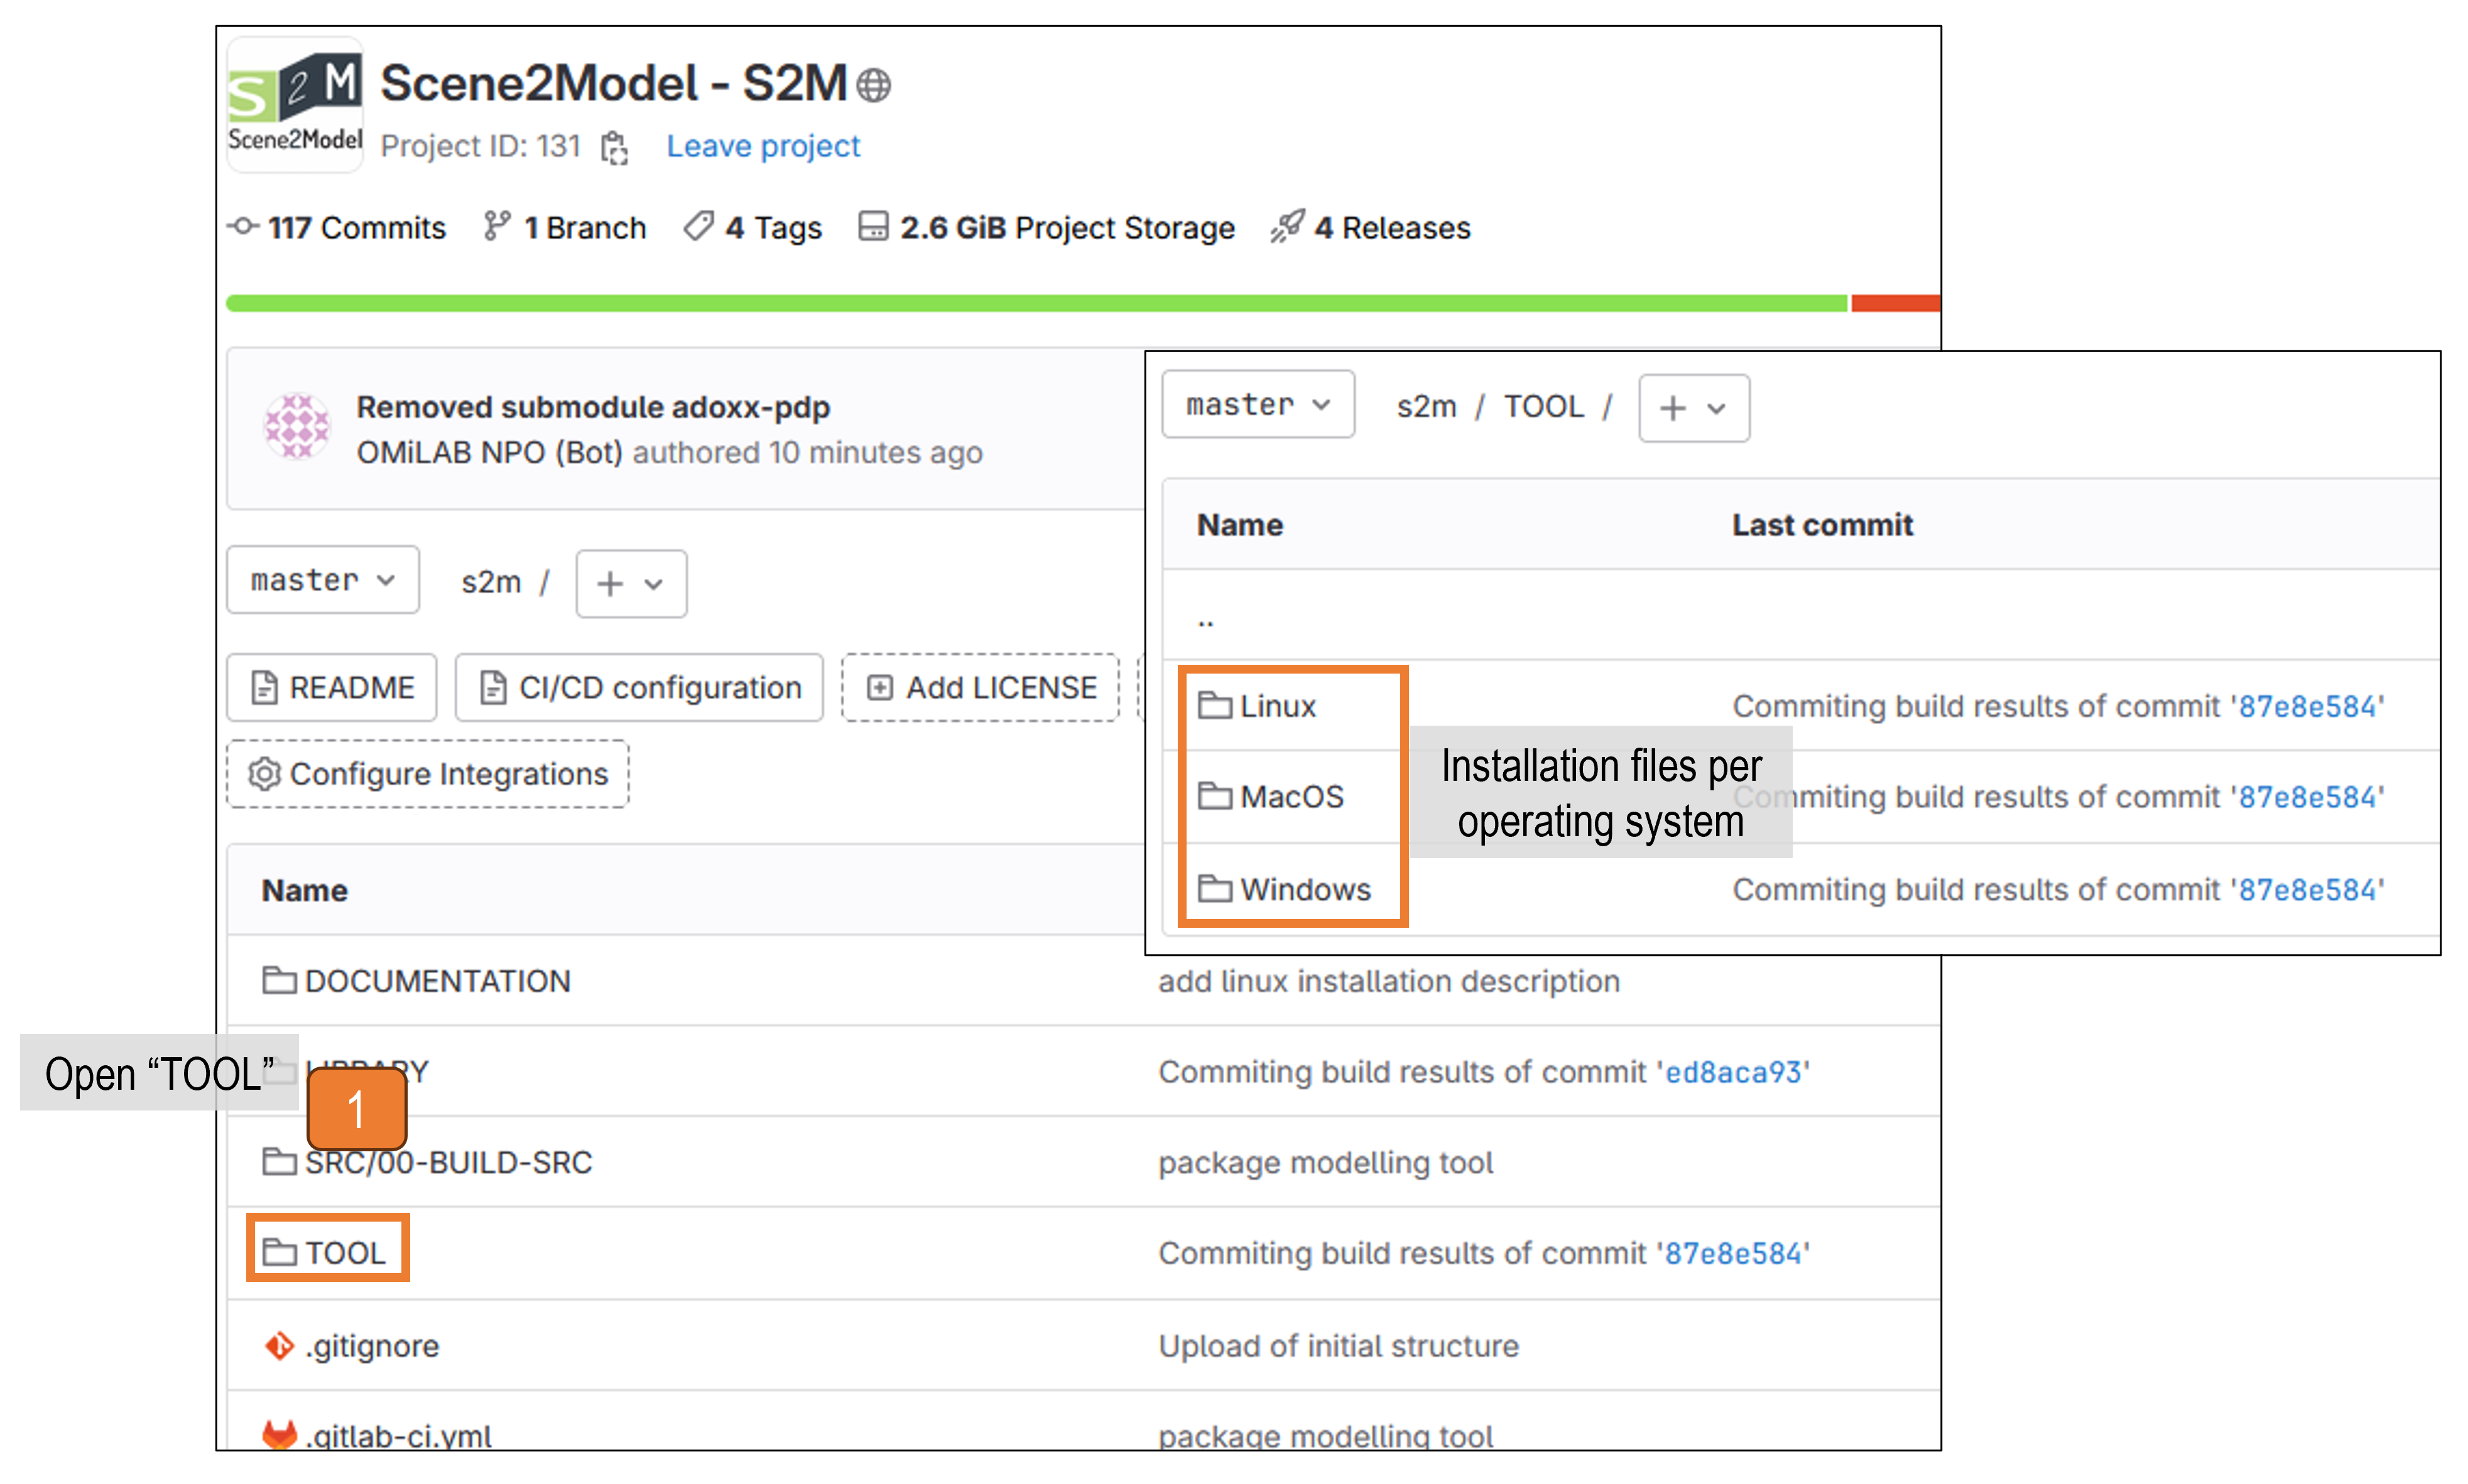Click the Add LICENSE button
Image resolution: width=2468 pixels, height=1484 pixels.
[x=981, y=688]
